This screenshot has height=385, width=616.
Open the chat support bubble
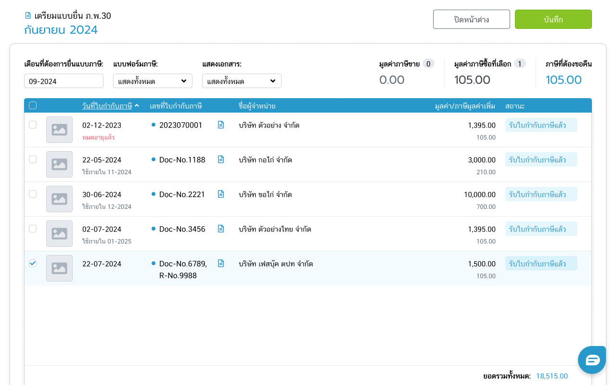(x=592, y=360)
